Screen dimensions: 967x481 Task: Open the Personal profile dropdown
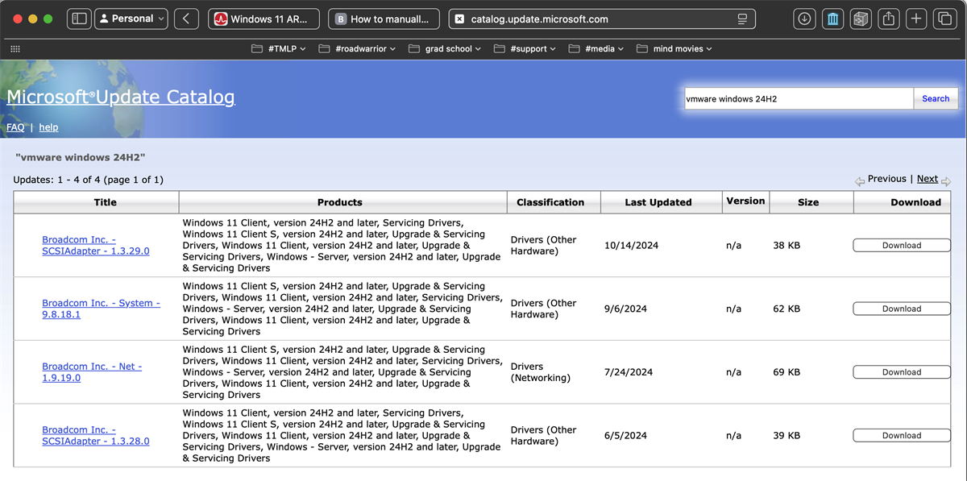(131, 19)
